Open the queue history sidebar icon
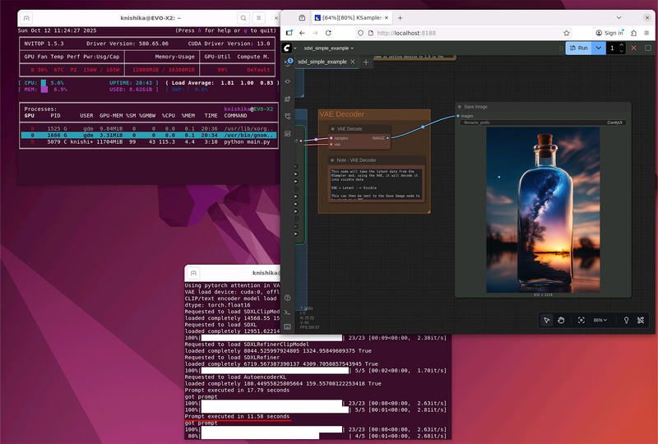The image size is (658, 444). tap(288, 63)
